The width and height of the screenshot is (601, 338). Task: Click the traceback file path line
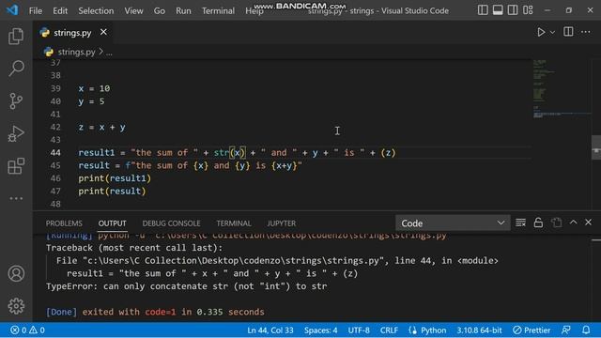tap(277, 261)
